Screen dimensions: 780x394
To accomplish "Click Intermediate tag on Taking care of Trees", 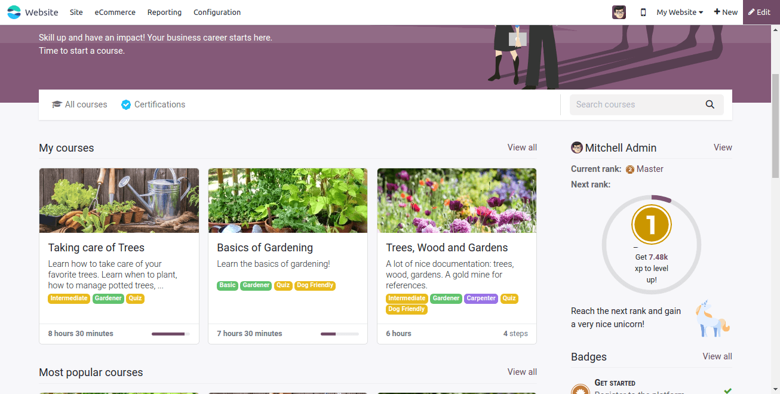I will point(69,298).
